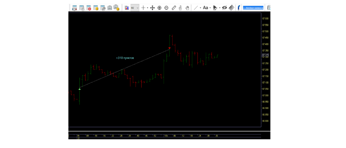Open the briefcase with coins icon

116,8
